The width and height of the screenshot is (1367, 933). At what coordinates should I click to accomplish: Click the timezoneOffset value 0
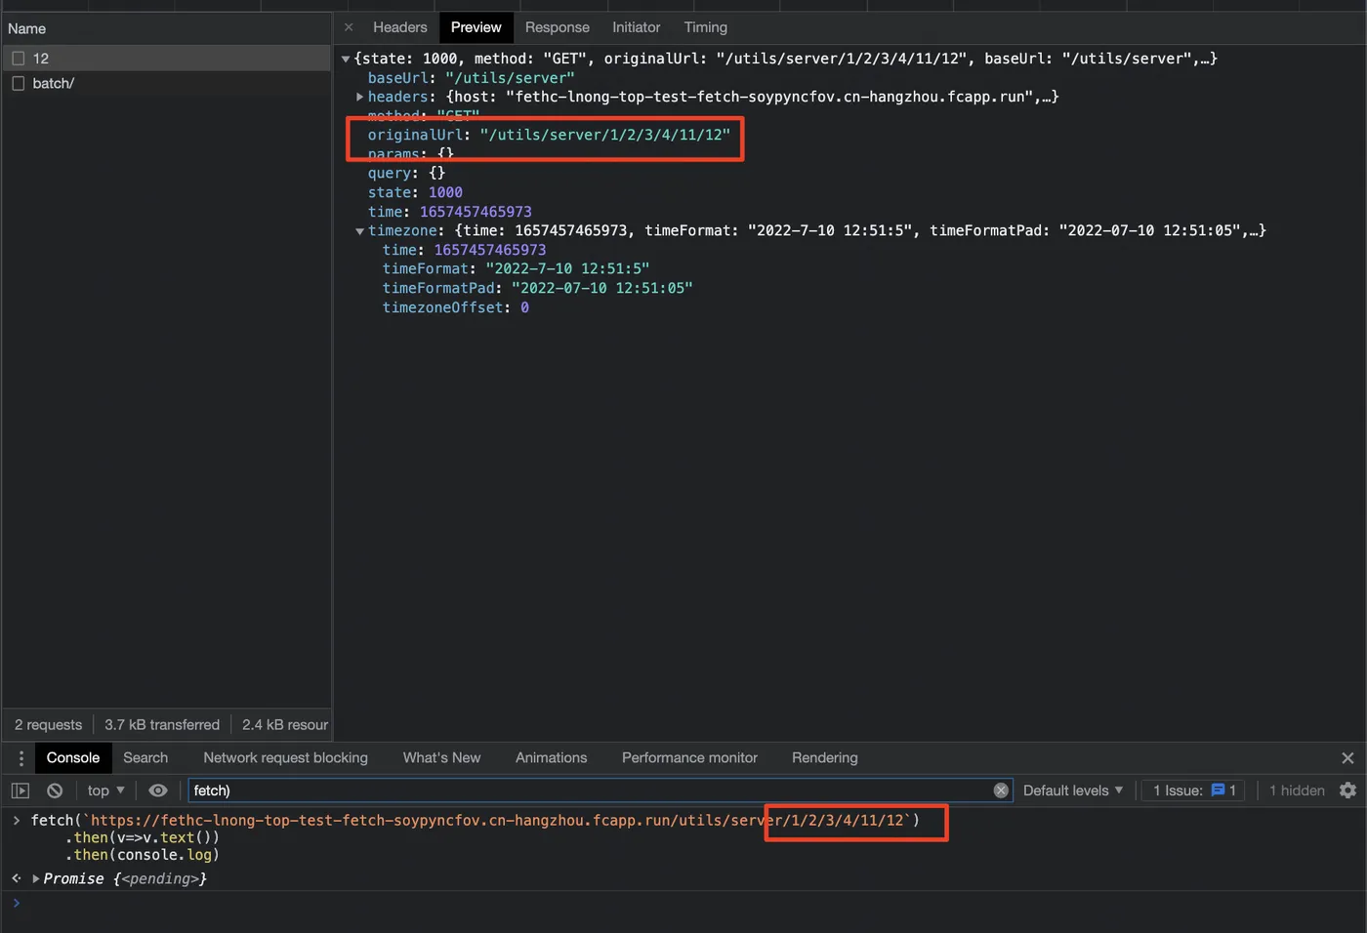pos(524,307)
